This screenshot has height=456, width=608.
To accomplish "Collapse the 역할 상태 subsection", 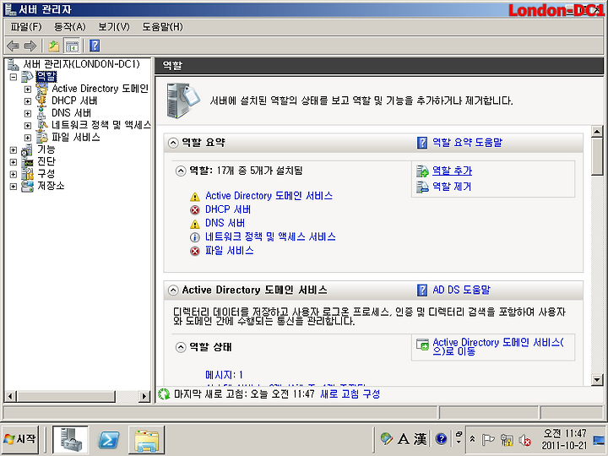I will [181, 347].
